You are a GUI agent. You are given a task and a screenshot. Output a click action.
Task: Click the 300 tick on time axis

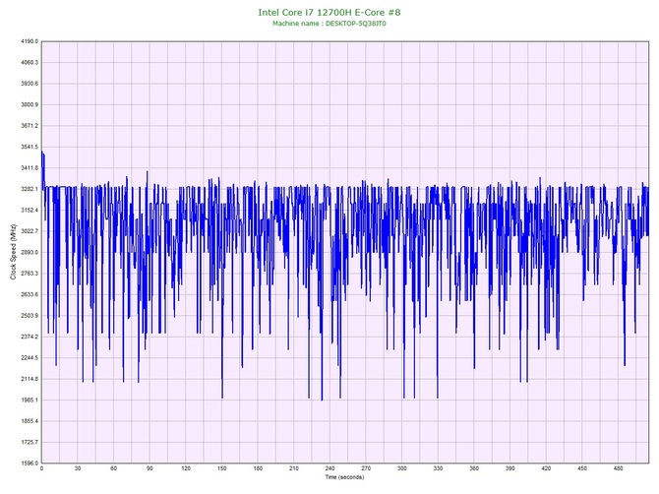(402, 468)
